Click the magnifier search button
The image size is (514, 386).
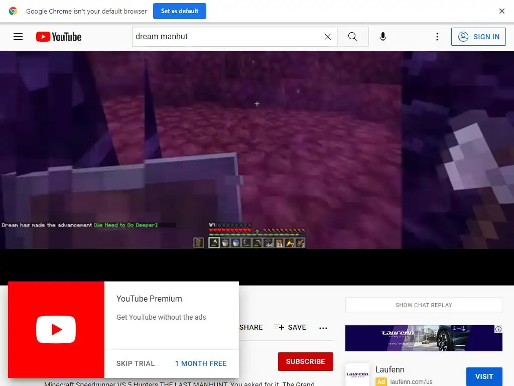(353, 36)
